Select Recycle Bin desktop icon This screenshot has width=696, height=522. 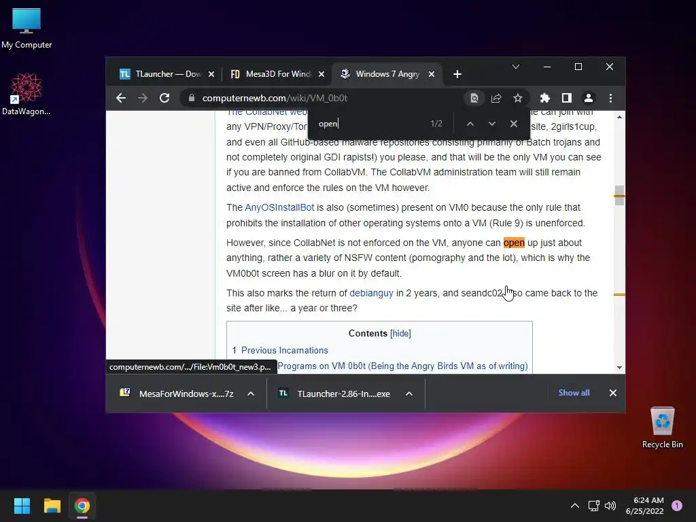pyautogui.click(x=662, y=428)
